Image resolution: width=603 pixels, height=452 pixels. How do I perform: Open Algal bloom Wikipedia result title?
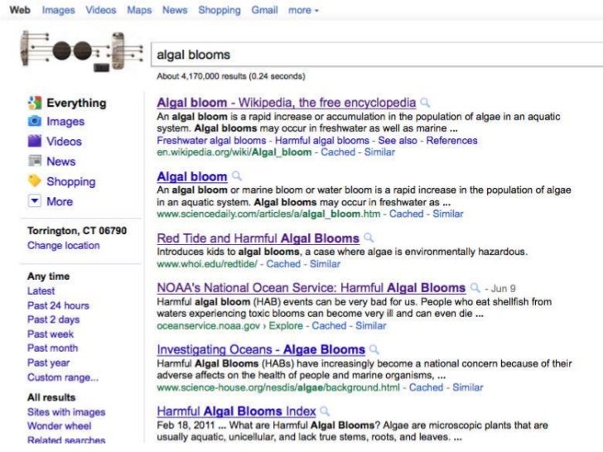click(287, 103)
